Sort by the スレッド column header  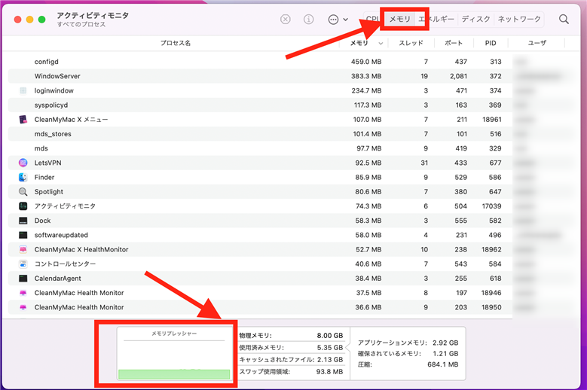pos(411,43)
